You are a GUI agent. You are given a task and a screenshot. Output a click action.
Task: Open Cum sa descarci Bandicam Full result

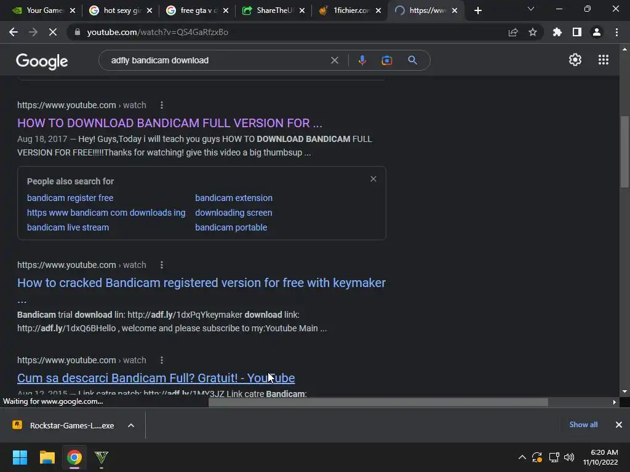[156, 378]
